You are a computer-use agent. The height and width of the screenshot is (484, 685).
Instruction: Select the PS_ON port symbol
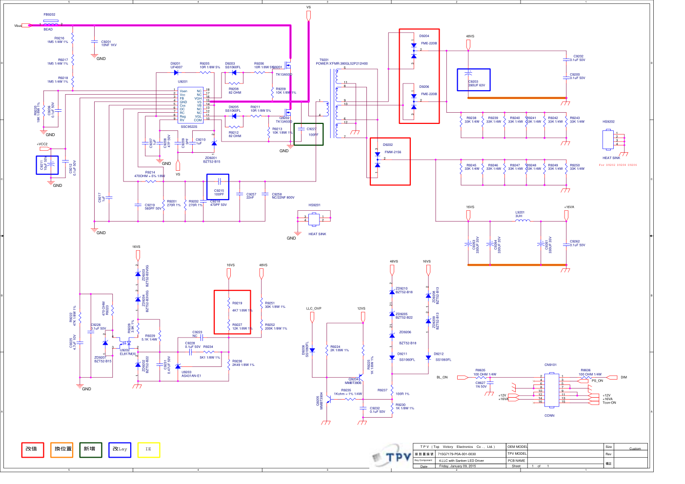pos(583,381)
